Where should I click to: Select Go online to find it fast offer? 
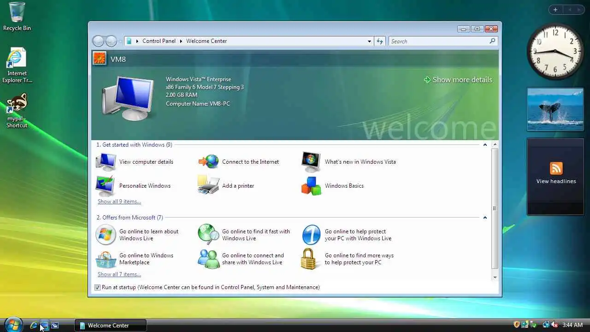244,235
